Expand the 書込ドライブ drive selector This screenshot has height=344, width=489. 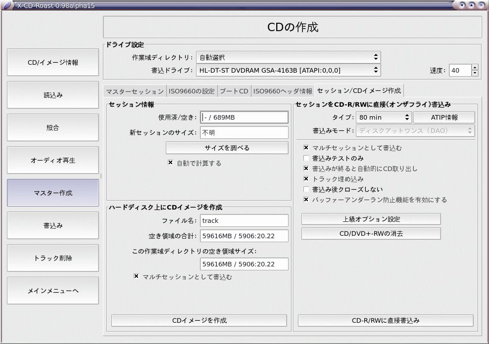click(288, 70)
